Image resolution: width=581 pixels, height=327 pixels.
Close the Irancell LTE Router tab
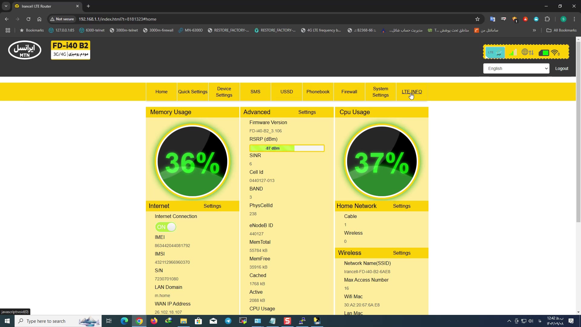[77, 6]
